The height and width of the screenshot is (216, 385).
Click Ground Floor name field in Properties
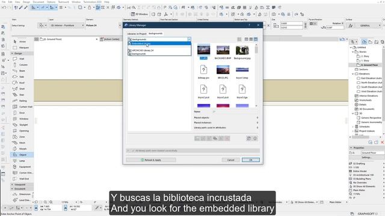click(372, 152)
